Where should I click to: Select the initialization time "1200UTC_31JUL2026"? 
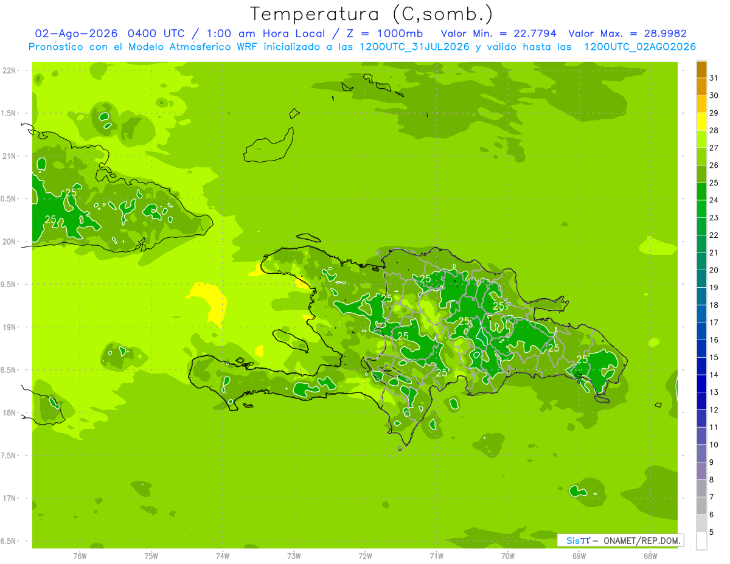tap(415, 47)
